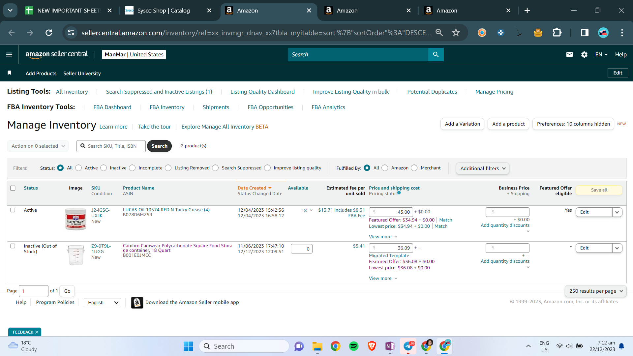The width and height of the screenshot is (633, 356).
Task: Click the zoom magnifier icon in address bar
Action: click(x=439, y=32)
